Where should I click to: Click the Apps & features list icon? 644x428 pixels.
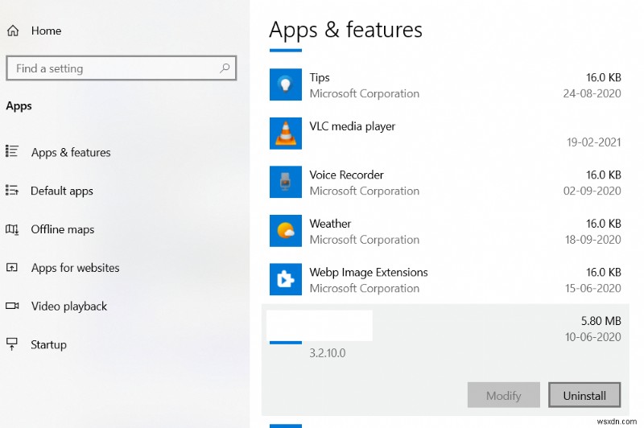12,151
